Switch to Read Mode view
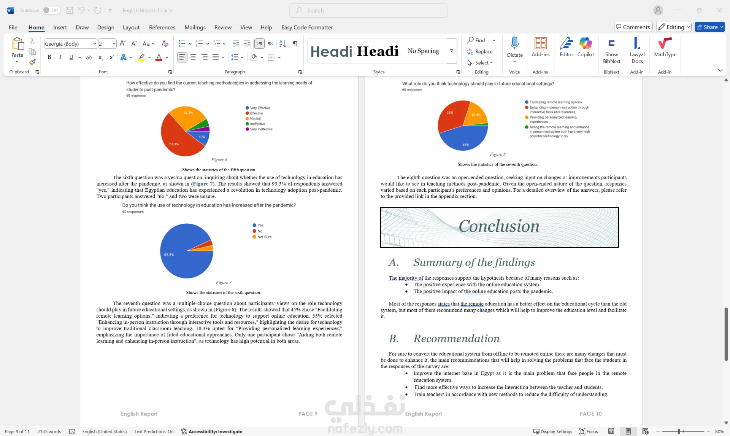Screen dimensions: 730x436 pos(611,431)
